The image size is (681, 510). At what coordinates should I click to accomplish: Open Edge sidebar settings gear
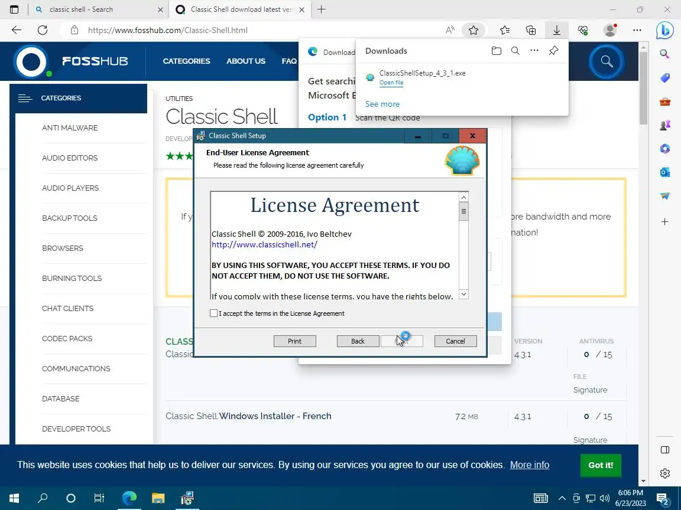[x=665, y=473]
